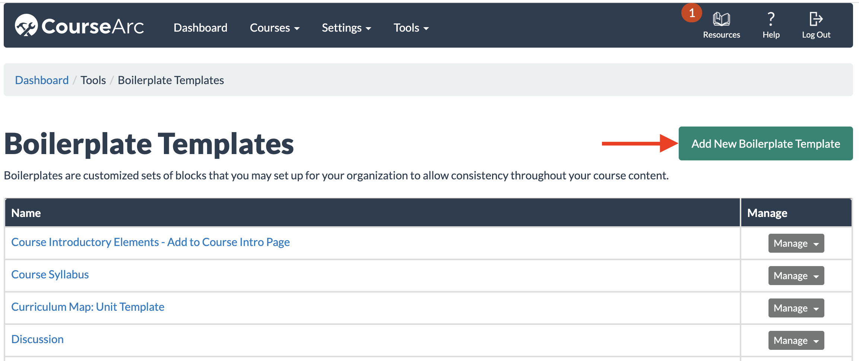Click the notification badge showing 1

[x=692, y=13]
